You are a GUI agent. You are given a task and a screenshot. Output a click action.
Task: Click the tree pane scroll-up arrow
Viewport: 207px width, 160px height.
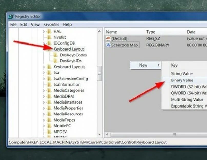100,31
